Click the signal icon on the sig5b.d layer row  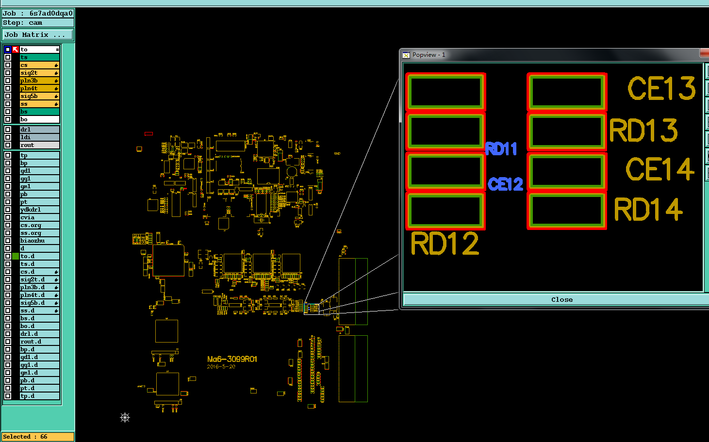pyautogui.click(x=56, y=303)
